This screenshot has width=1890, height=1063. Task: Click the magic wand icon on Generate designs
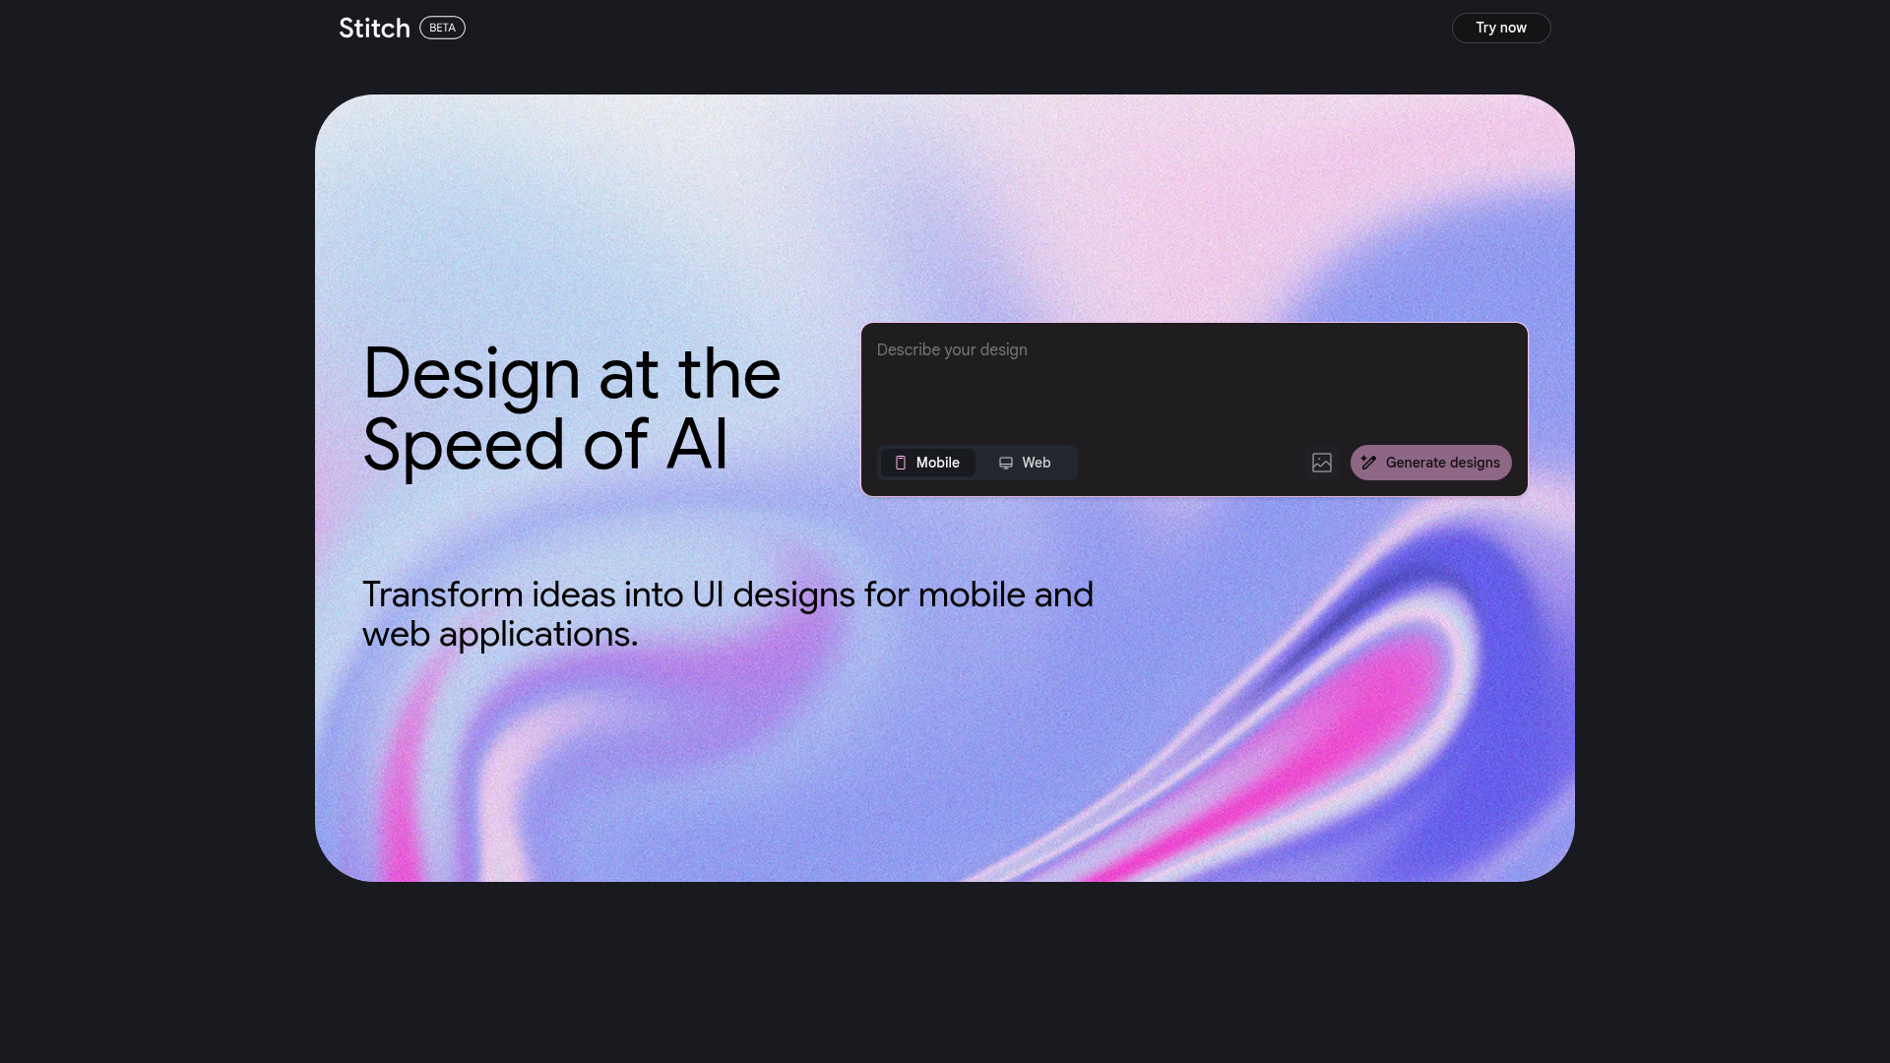pos(1369,463)
